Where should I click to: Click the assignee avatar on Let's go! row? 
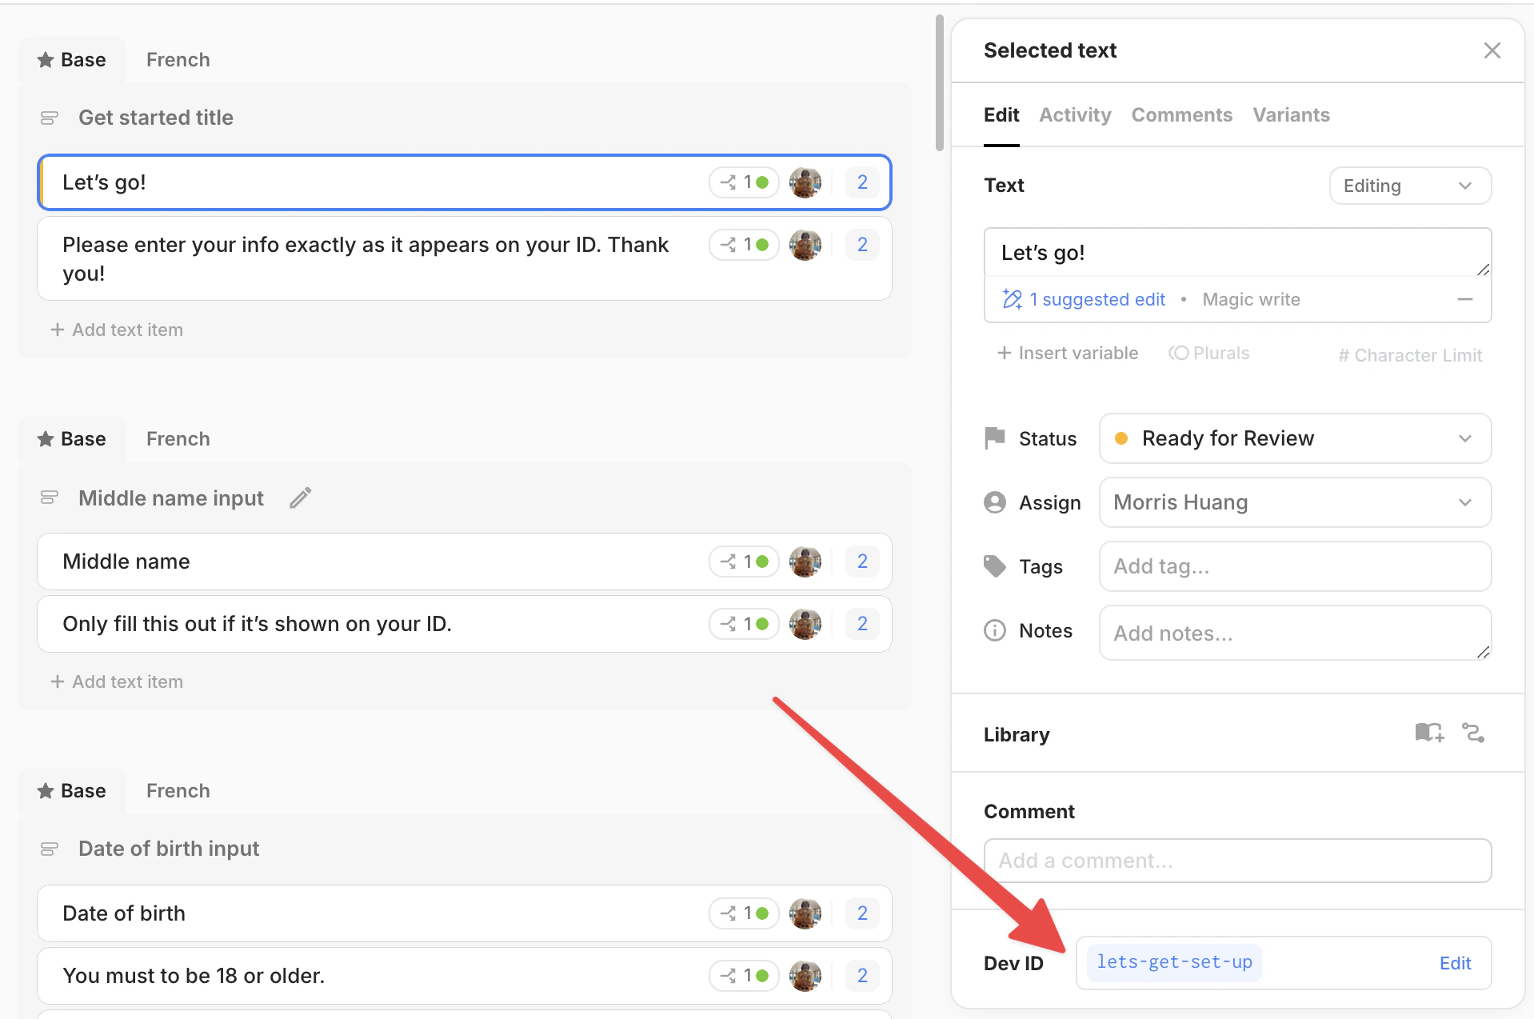(x=805, y=182)
